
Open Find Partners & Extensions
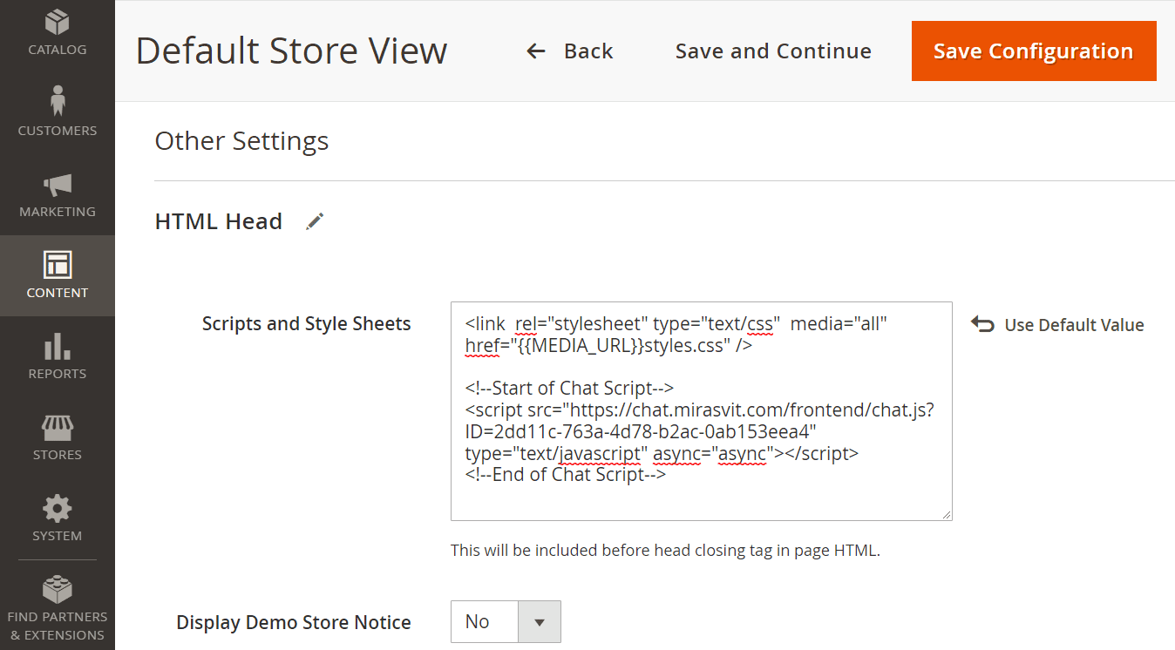(x=58, y=608)
